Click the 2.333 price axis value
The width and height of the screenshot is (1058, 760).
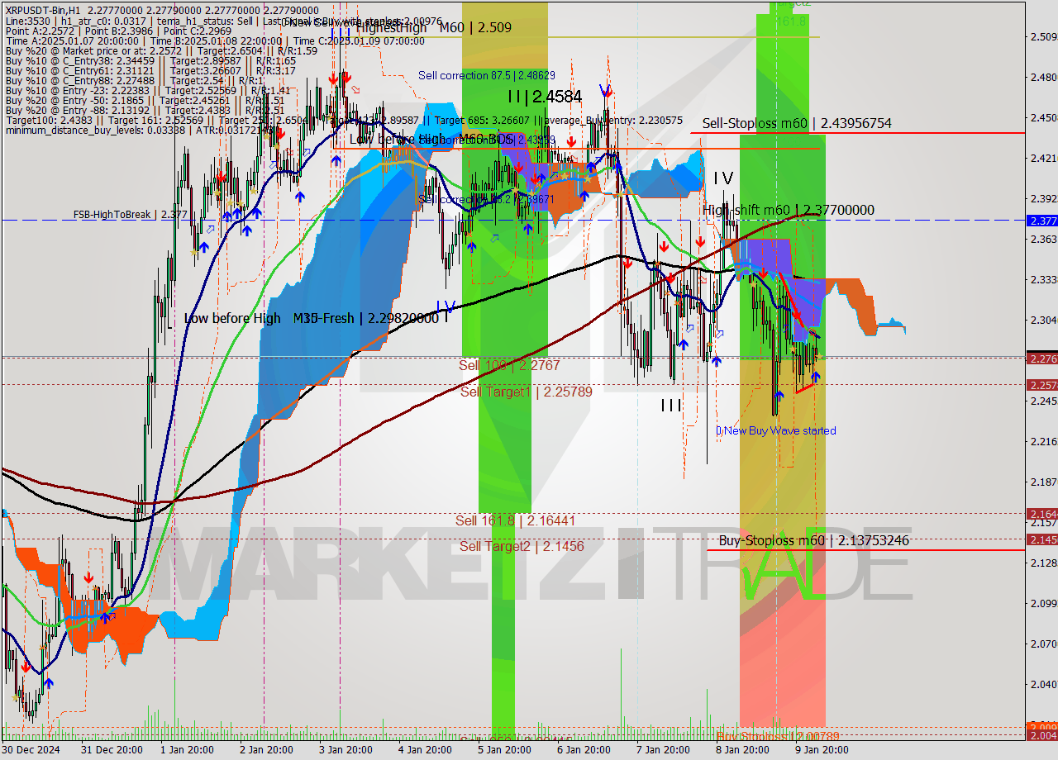pyautogui.click(x=1043, y=280)
